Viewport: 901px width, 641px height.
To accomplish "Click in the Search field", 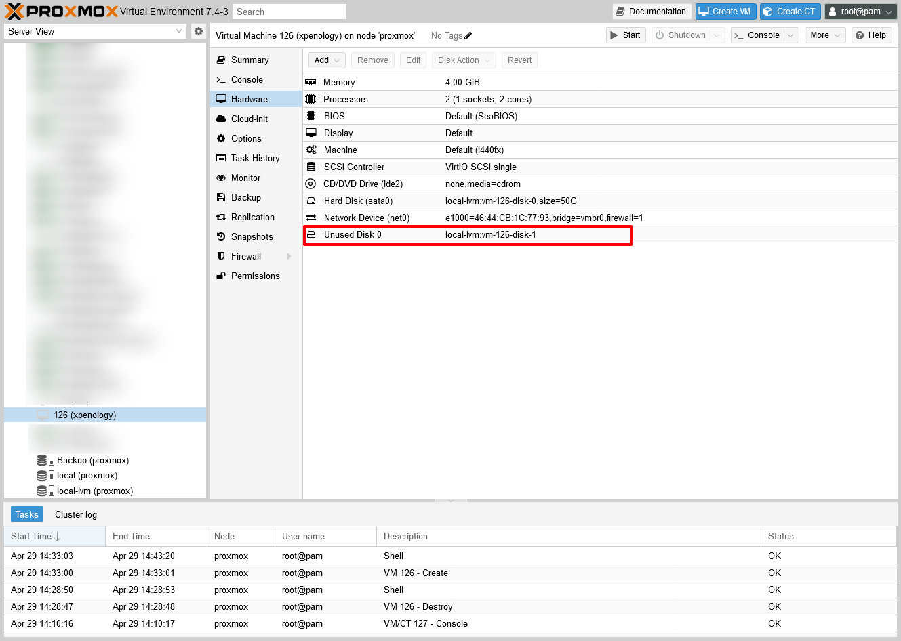I will [x=289, y=12].
